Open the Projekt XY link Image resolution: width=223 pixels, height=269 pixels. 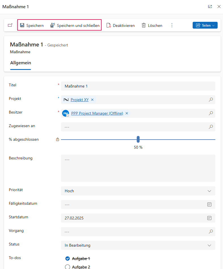tap(79, 100)
